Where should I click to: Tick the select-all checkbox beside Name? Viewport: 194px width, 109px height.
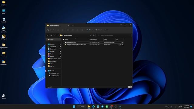(x=63, y=39)
